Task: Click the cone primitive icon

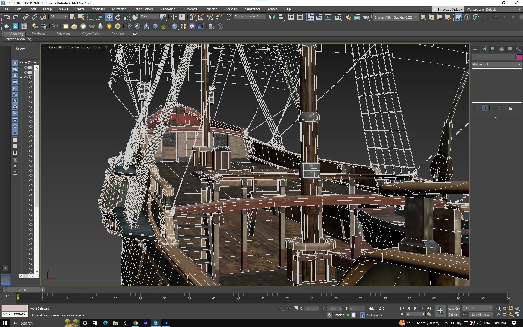Action: click(100, 26)
